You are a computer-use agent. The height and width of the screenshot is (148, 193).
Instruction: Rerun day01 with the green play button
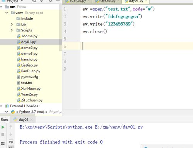(3, 127)
